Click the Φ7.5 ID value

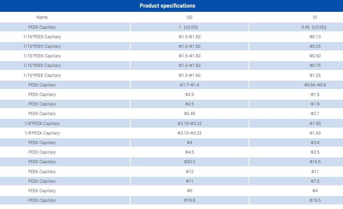click(x=315, y=181)
